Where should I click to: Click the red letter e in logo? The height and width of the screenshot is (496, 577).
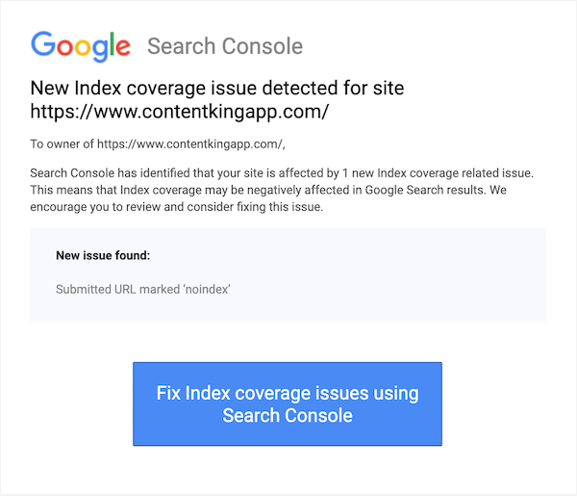(123, 47)
